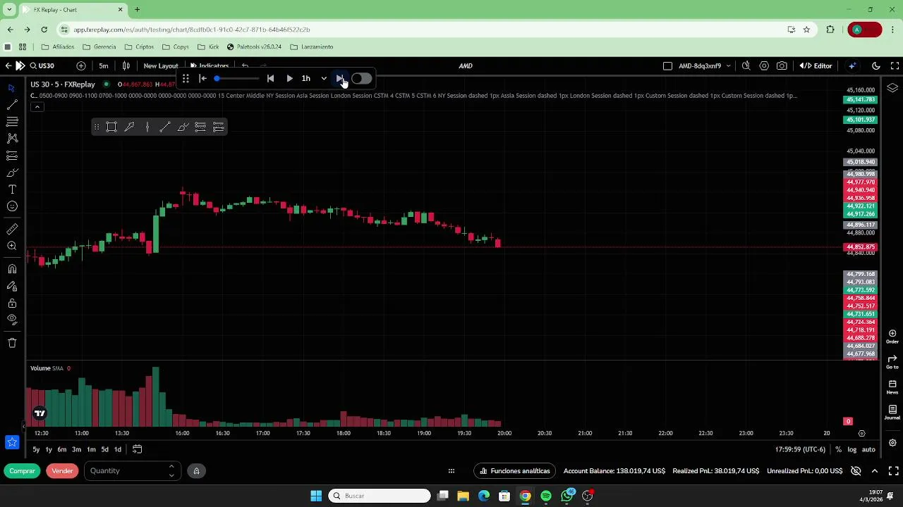
Task: Open the favorites star panel
Action: [12, 442]
